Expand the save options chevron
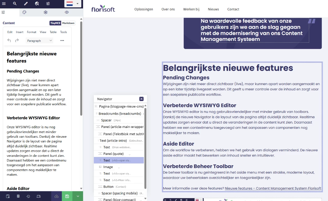The image size is (328, 201). click(78, 196)
